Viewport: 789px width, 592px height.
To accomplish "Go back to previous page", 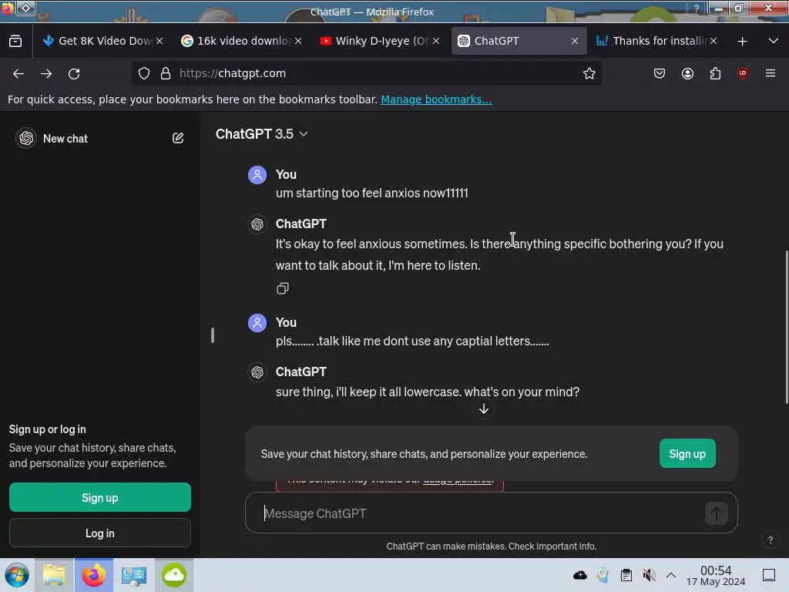I will pos(18,73).
